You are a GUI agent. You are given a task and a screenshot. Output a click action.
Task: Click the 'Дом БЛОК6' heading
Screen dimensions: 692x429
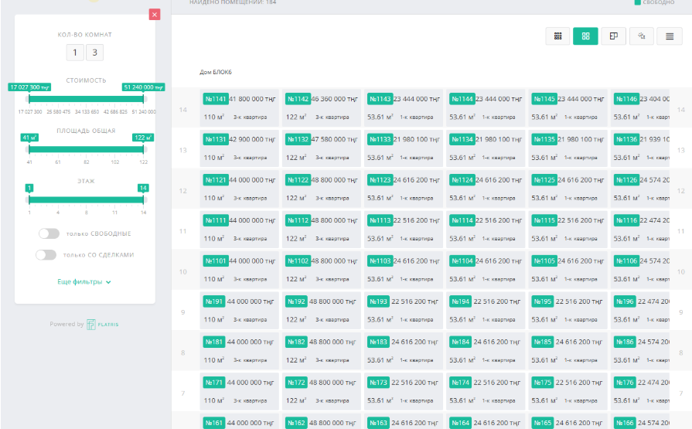pyautogui.click(x=216, y=73)
